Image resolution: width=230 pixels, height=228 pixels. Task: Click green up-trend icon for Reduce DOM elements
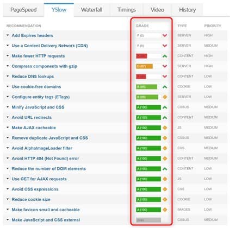[165, 169]
